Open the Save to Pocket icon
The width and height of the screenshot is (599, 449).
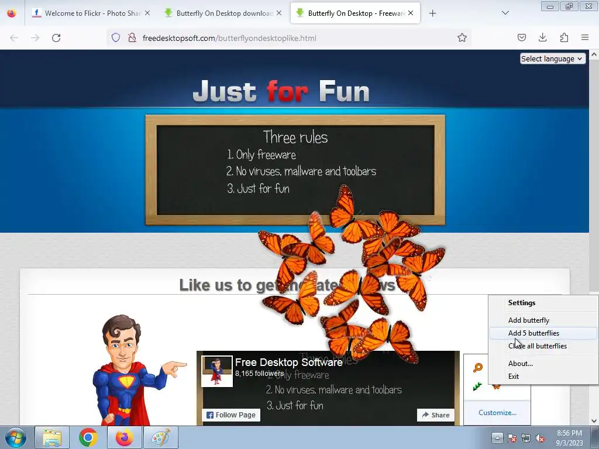tap(521, 37)
